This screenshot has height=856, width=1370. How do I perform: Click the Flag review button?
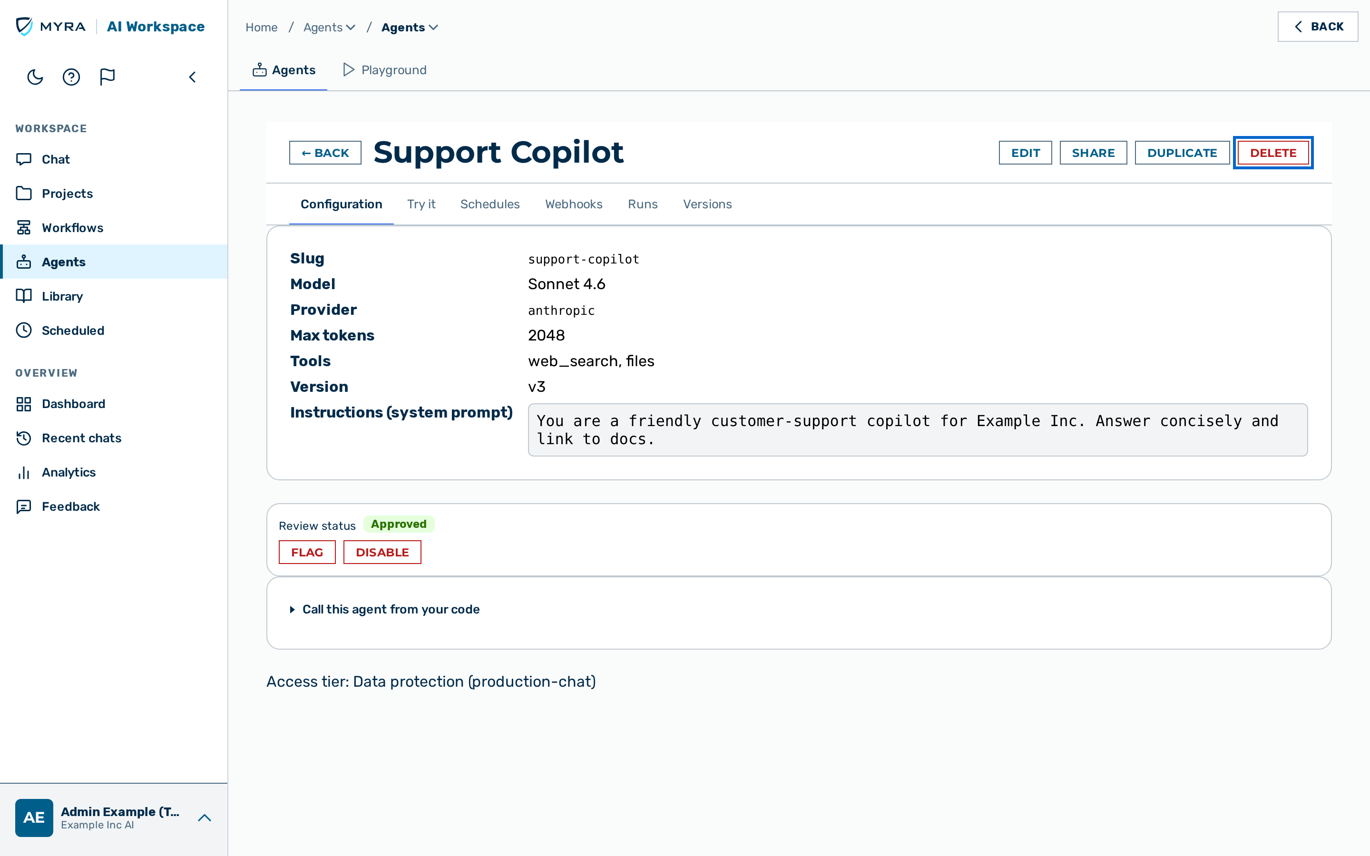point(307,552)
